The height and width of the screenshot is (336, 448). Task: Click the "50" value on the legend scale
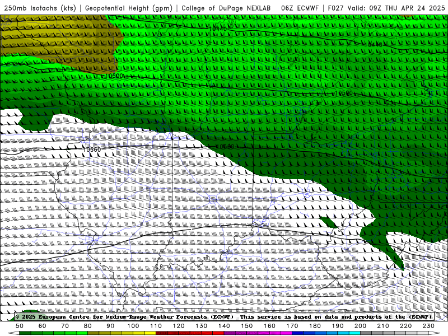20,326
